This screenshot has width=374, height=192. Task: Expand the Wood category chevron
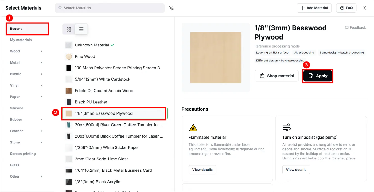point(41,51)
